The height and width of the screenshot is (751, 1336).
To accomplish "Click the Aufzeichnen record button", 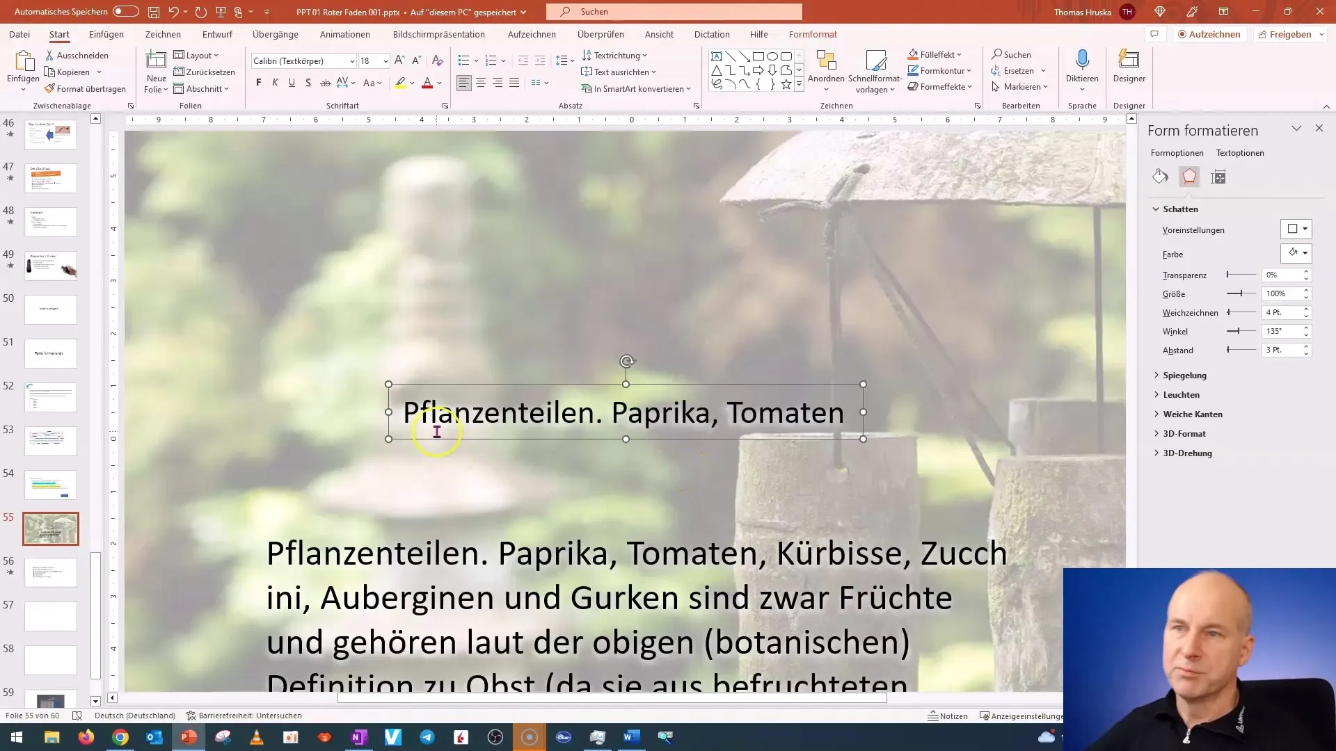I will pos(1209,34).
